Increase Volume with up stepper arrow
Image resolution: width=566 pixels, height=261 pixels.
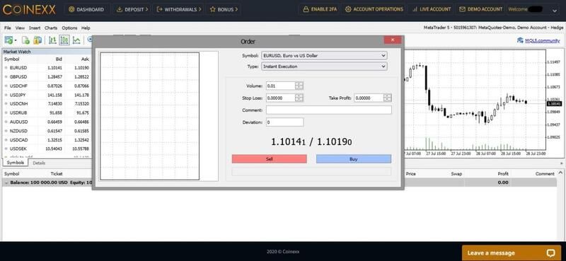[x=299, y=84]
